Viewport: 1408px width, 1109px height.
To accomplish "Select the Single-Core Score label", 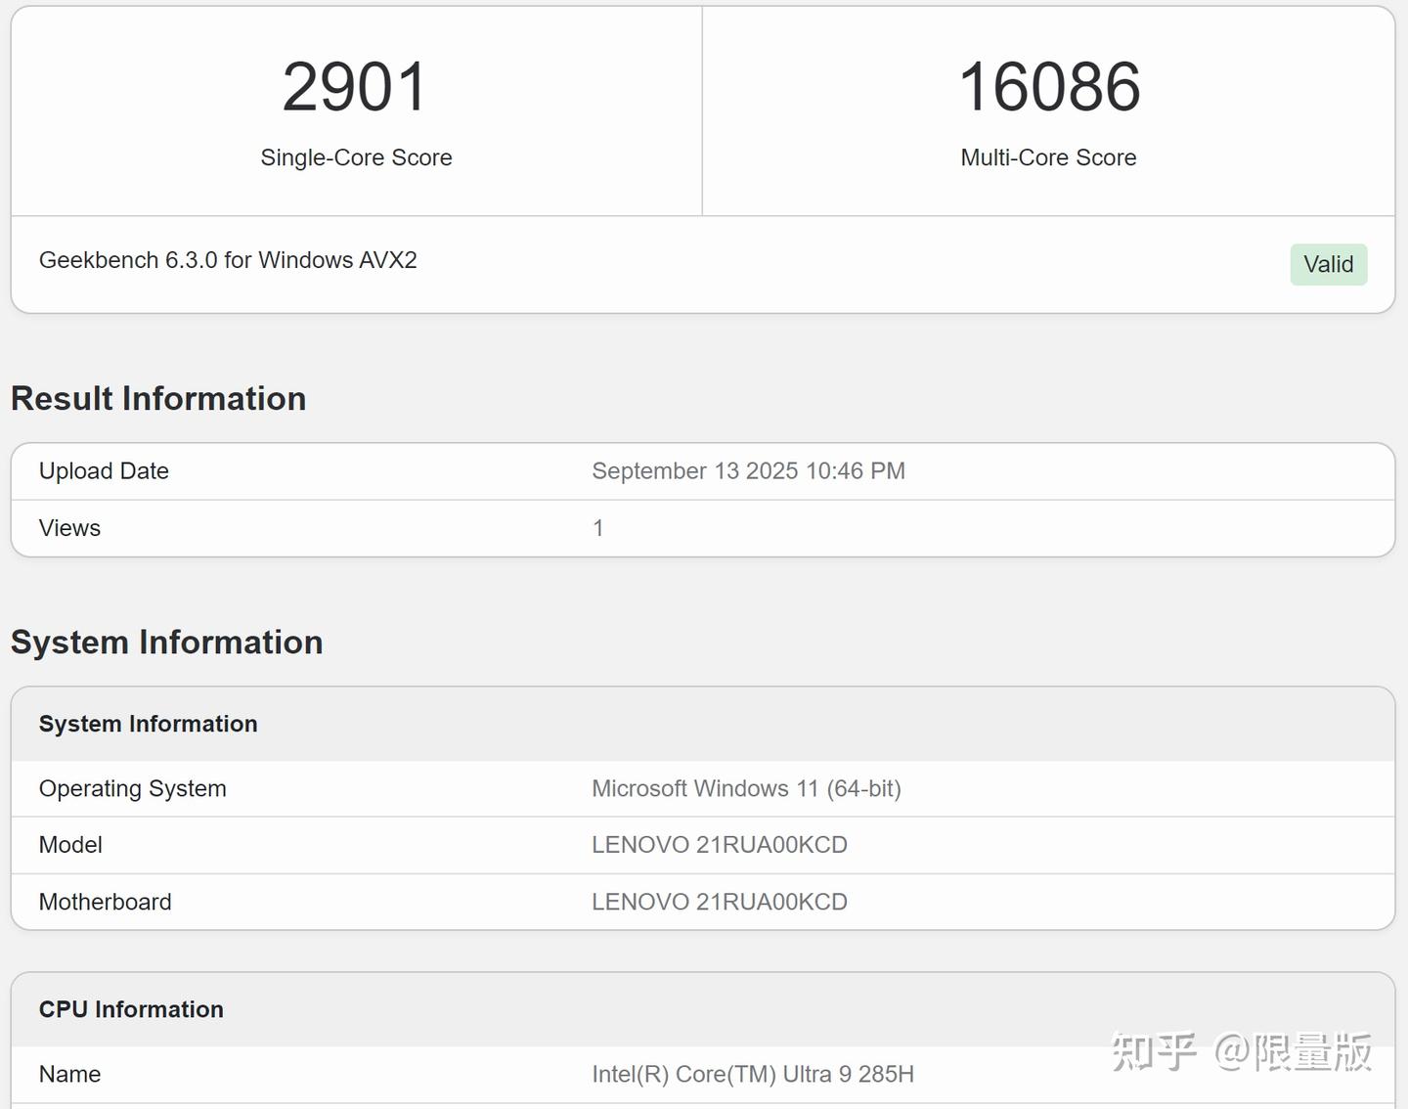I will click(x=356, y=157).
